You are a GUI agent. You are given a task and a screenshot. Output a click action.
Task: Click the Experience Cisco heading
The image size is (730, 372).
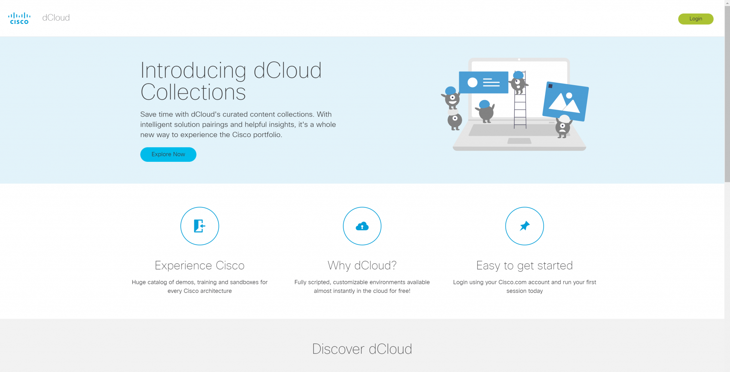coord(200,265)
